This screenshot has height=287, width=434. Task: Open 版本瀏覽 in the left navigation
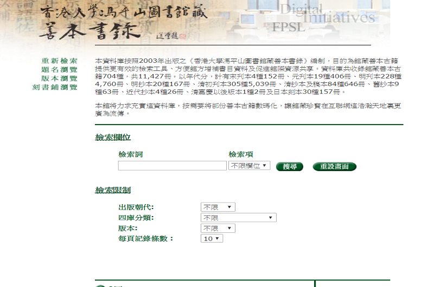(x=59, y=79)
